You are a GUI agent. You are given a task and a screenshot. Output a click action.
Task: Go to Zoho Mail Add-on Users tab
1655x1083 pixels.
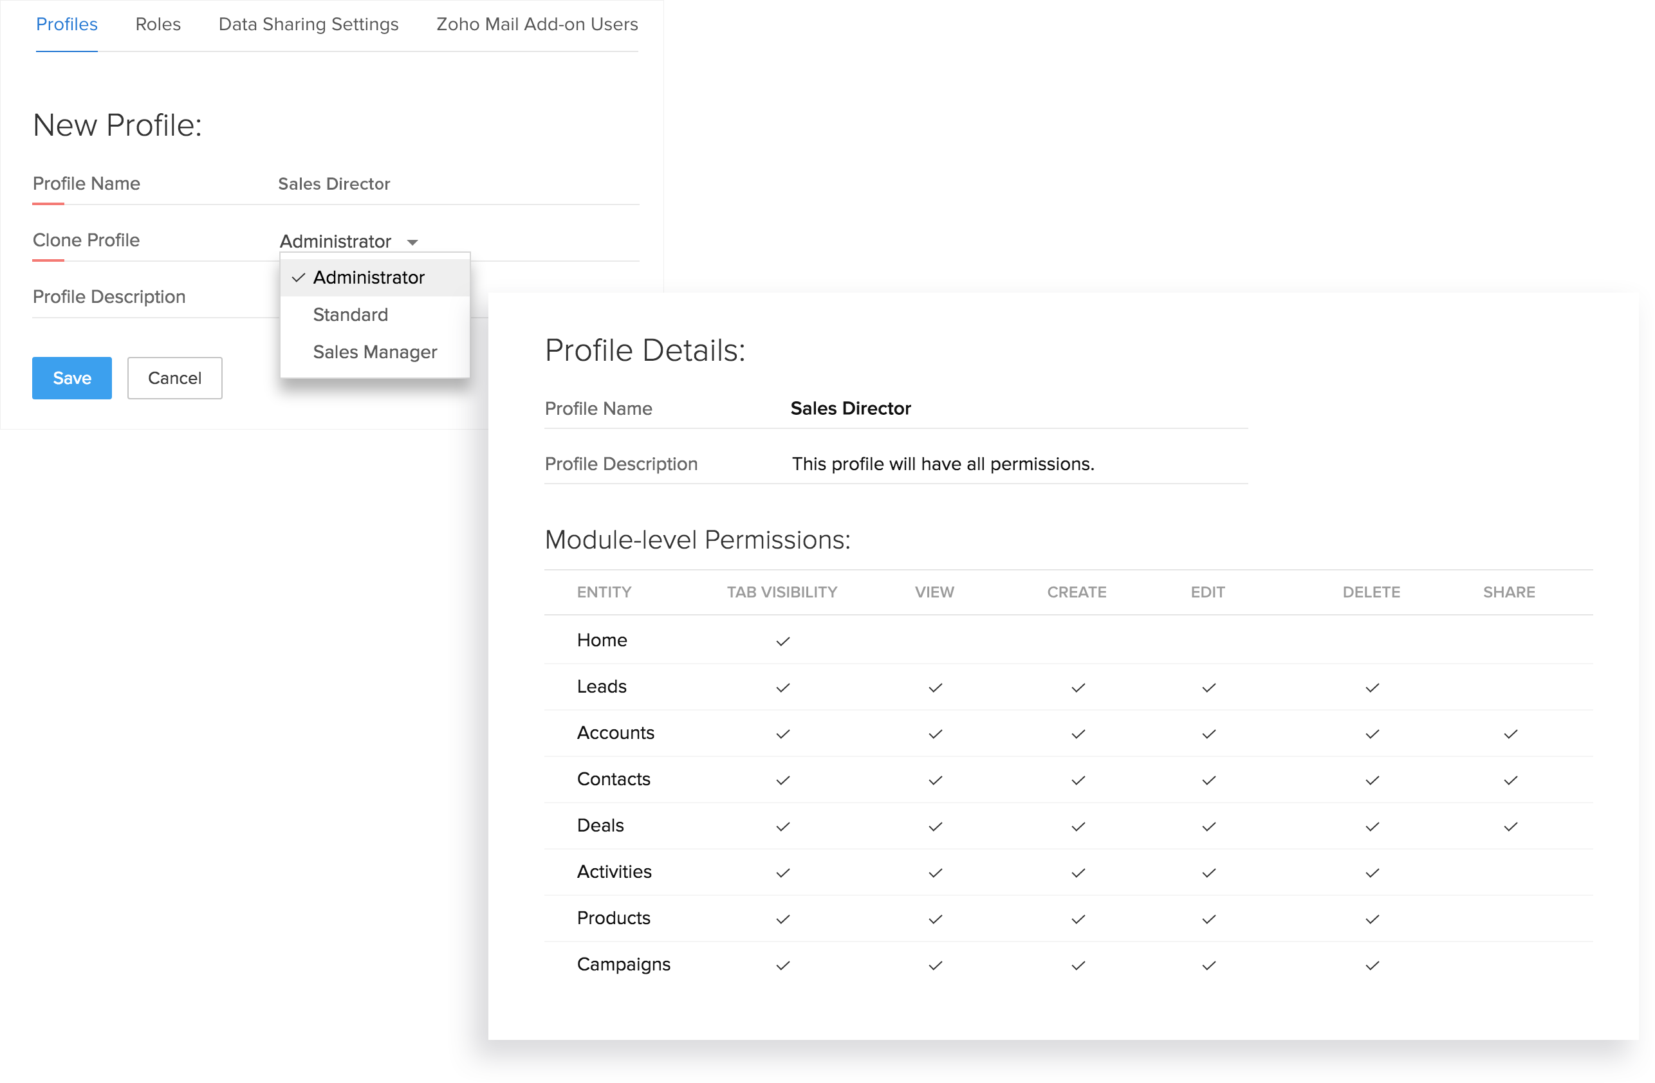coord(536,24)
